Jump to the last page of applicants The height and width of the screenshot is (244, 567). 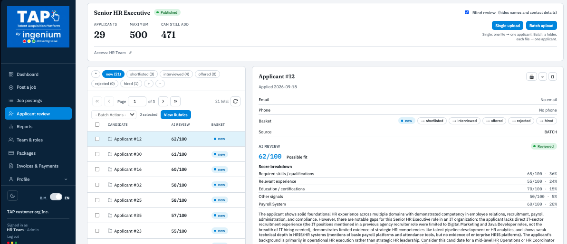175,102
